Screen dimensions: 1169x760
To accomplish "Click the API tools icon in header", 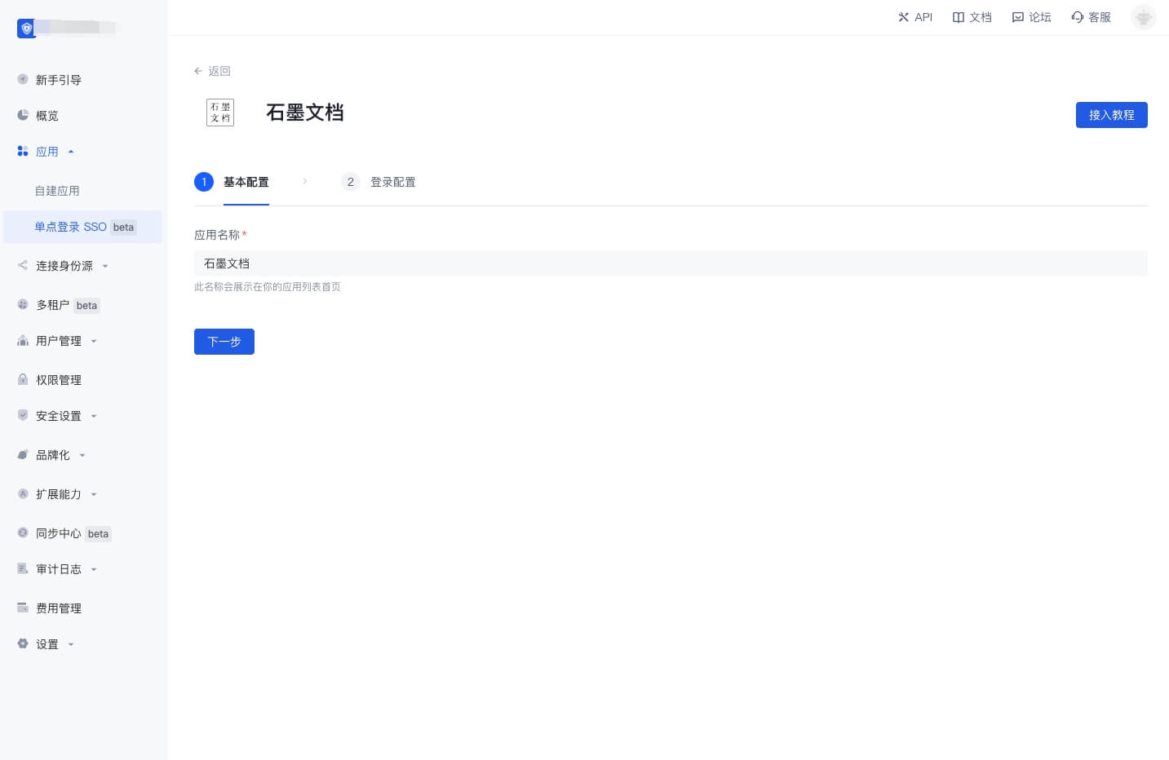I will click(x=903, y=17).
